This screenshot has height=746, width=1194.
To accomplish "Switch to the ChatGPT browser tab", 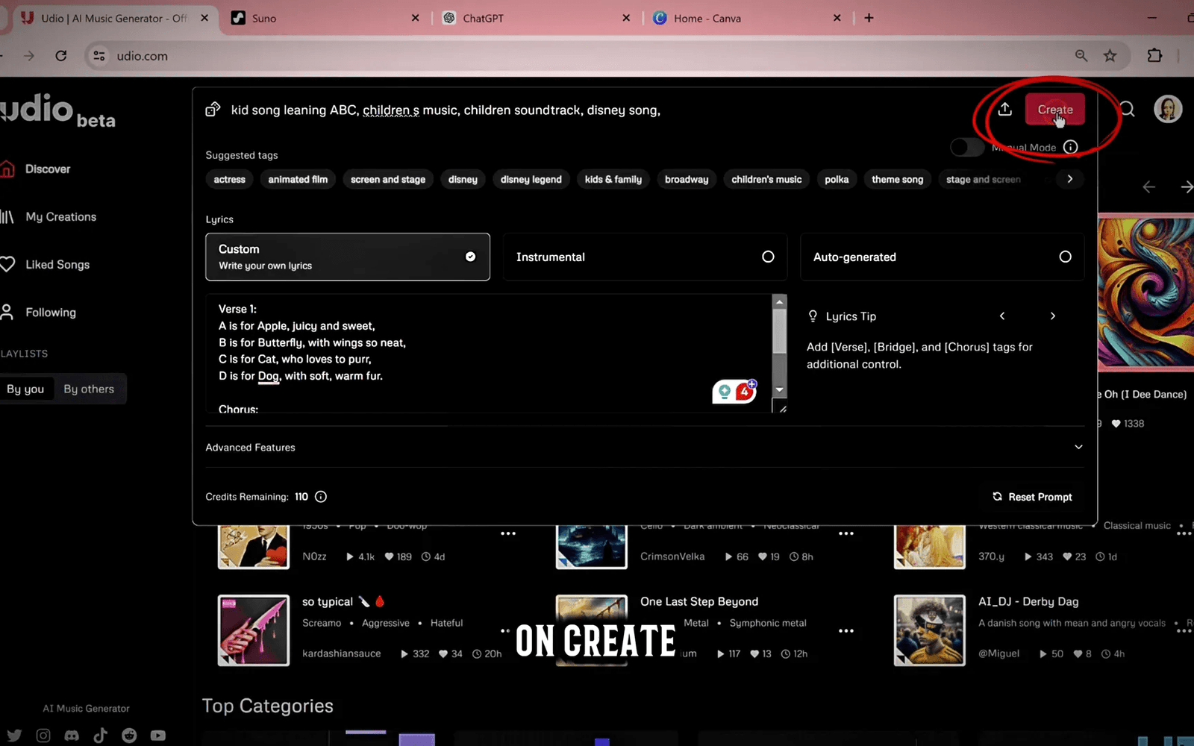I will [x=536, y=18].
